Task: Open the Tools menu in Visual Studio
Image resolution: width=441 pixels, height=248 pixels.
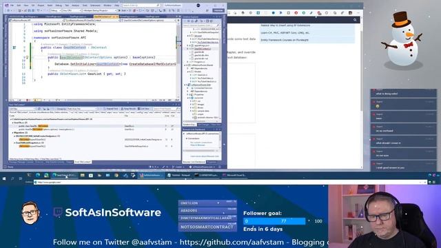Action: pyautogui.click(x=85, y=6)
